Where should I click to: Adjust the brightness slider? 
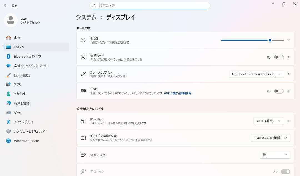point(269,40)
